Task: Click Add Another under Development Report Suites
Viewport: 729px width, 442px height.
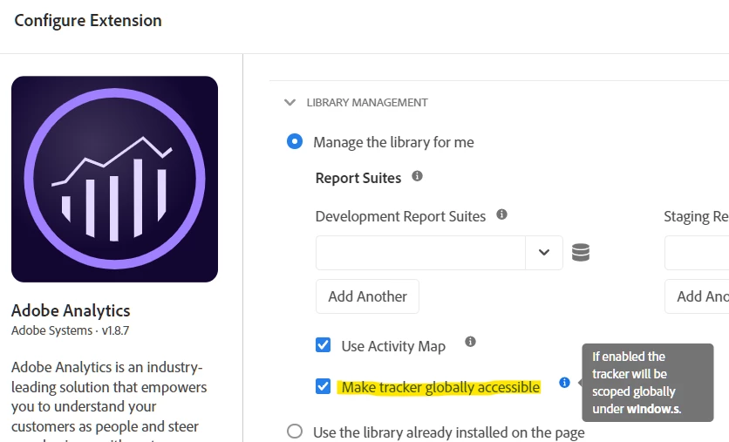Action: [367, 296]
